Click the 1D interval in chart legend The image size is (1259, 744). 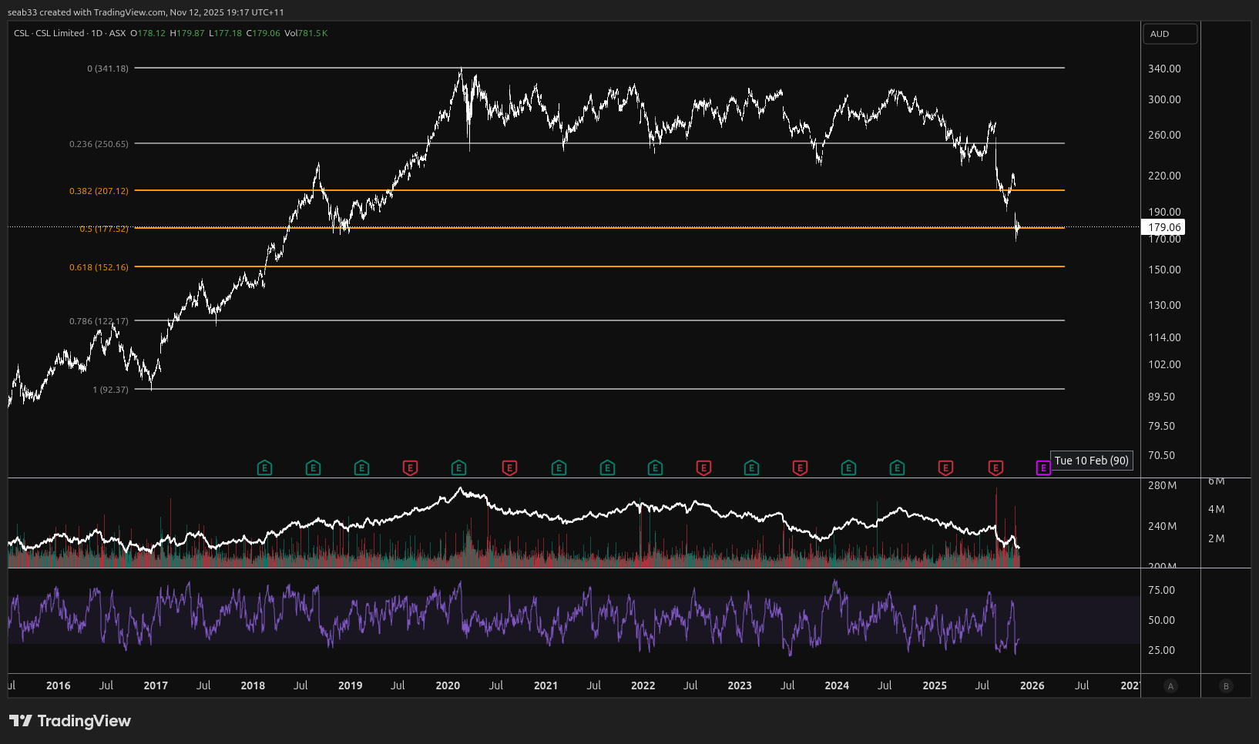pyautogui.click(x=97, y=33)
